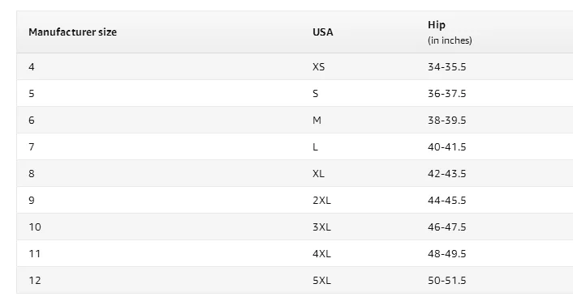
Task: Click the 36-37.5 hip measurement
Action: point(447,94)
